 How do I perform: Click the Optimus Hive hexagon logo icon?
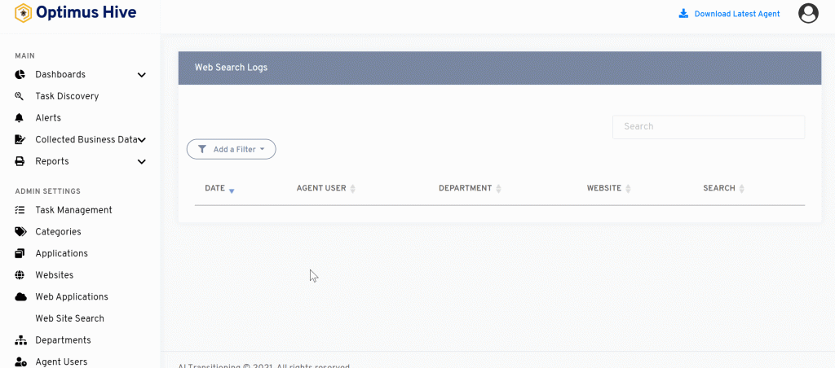(23, 13)
